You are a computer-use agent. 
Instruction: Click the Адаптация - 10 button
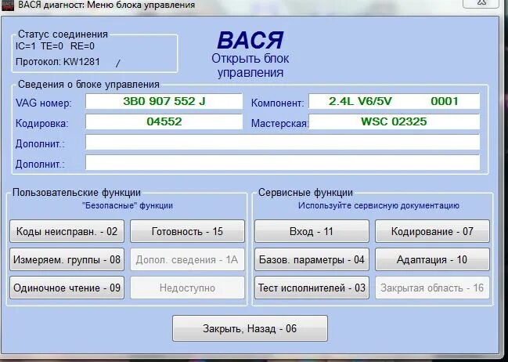pos(432,259)
